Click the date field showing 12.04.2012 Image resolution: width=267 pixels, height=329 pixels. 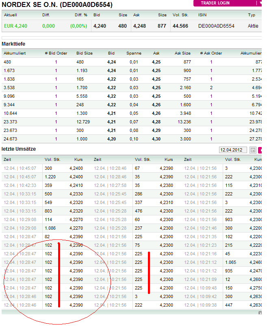coord(233,150)
